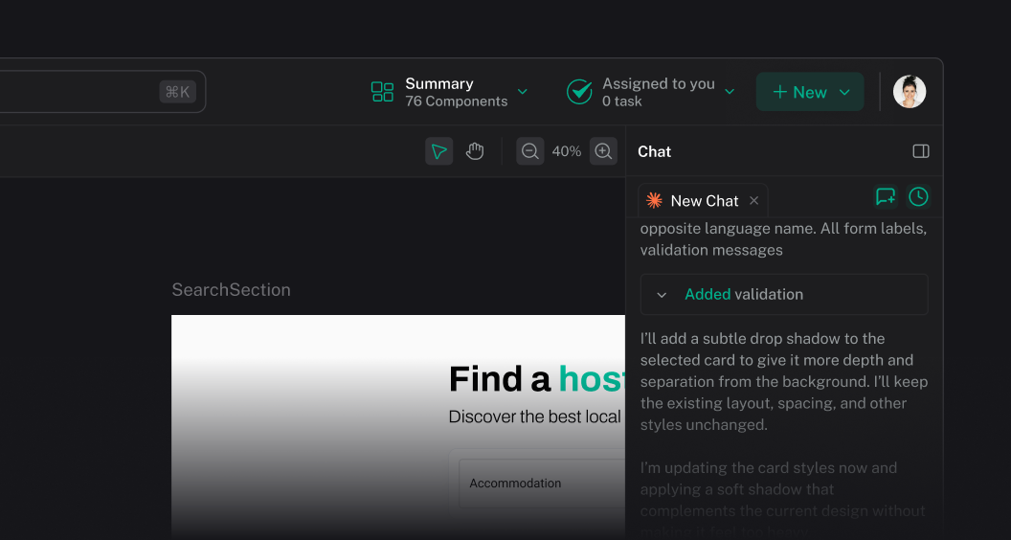
Task: Click the New button
Action: coord(810,92)
